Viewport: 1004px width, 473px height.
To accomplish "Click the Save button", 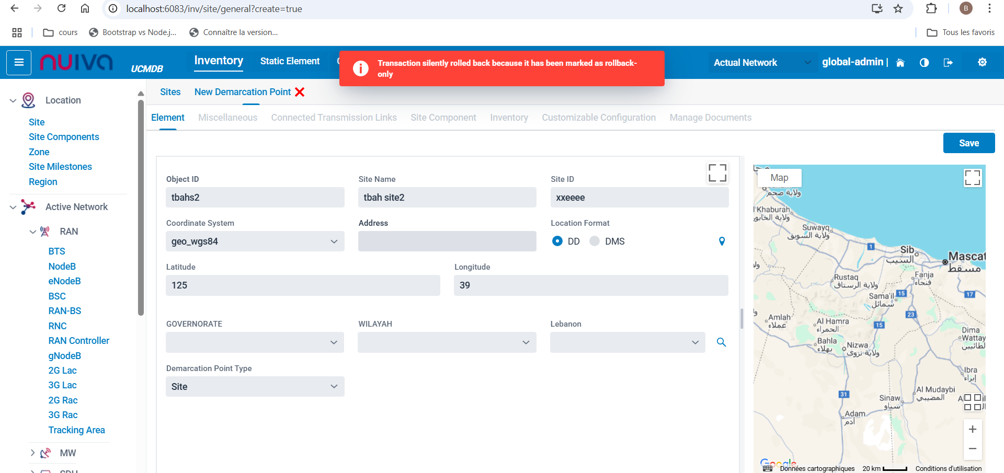I will [x=968, y=143].
